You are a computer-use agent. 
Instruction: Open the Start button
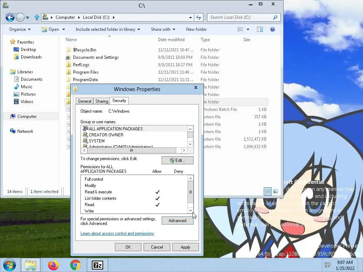click(10, 265)
